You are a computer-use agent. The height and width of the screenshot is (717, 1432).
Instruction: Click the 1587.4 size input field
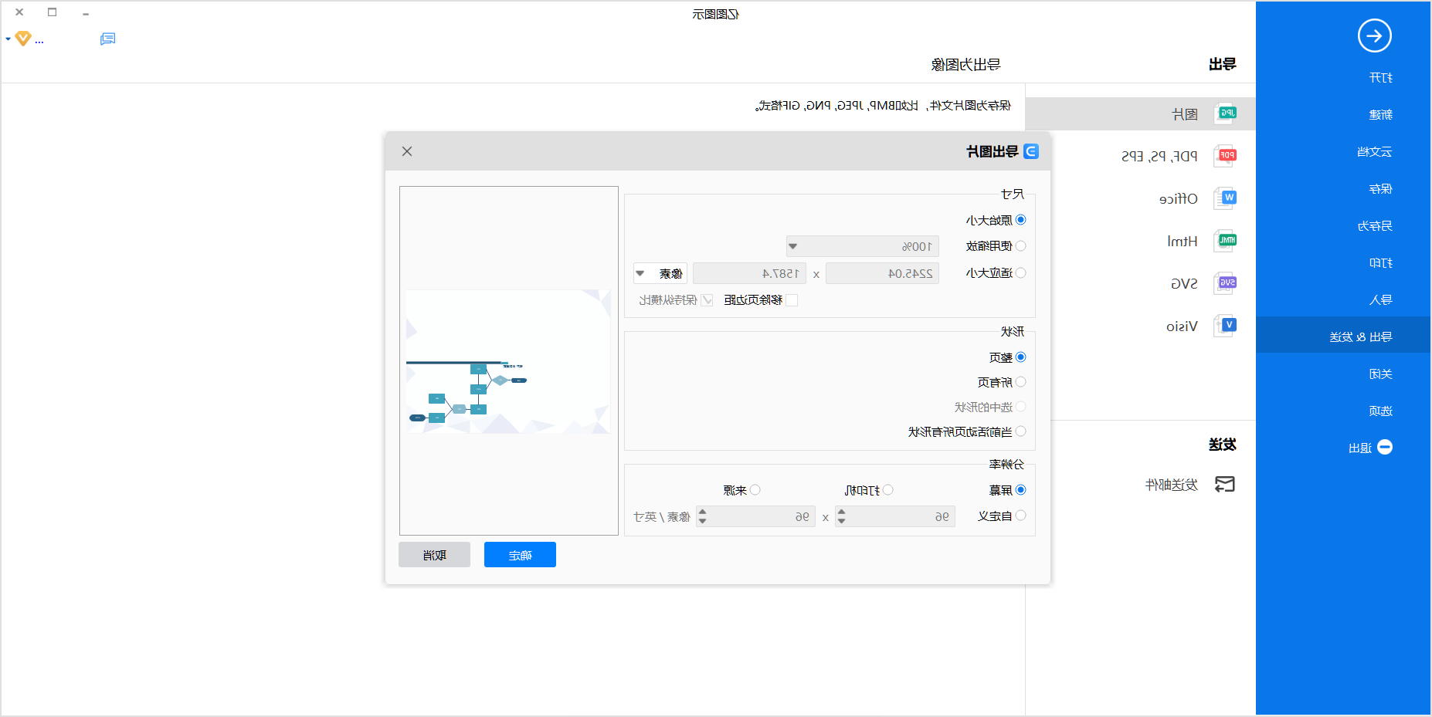point(749,273)
